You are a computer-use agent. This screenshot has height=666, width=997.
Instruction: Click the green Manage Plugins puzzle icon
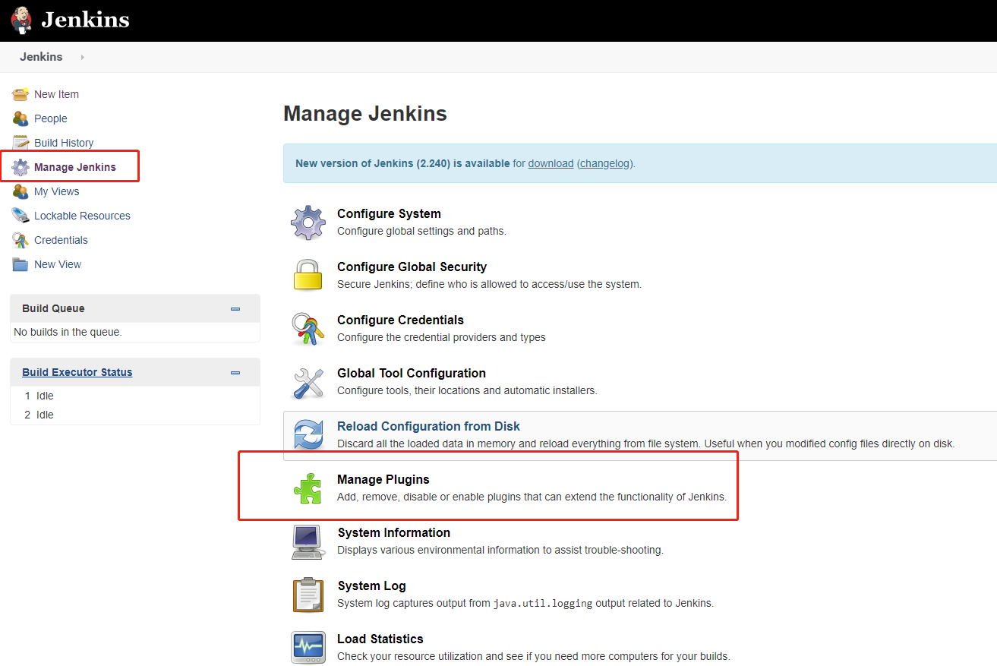[x=308, y=488]
